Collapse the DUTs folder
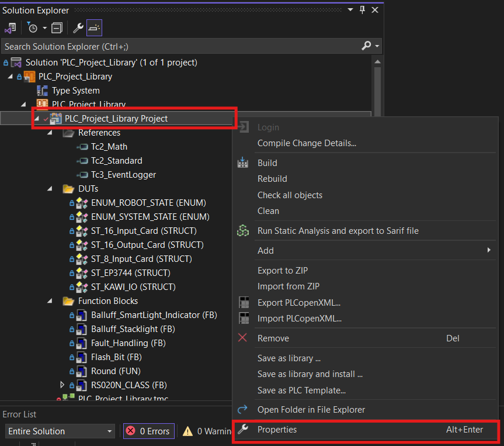This screenshot has width=504, height=446. tap(50, 189)
